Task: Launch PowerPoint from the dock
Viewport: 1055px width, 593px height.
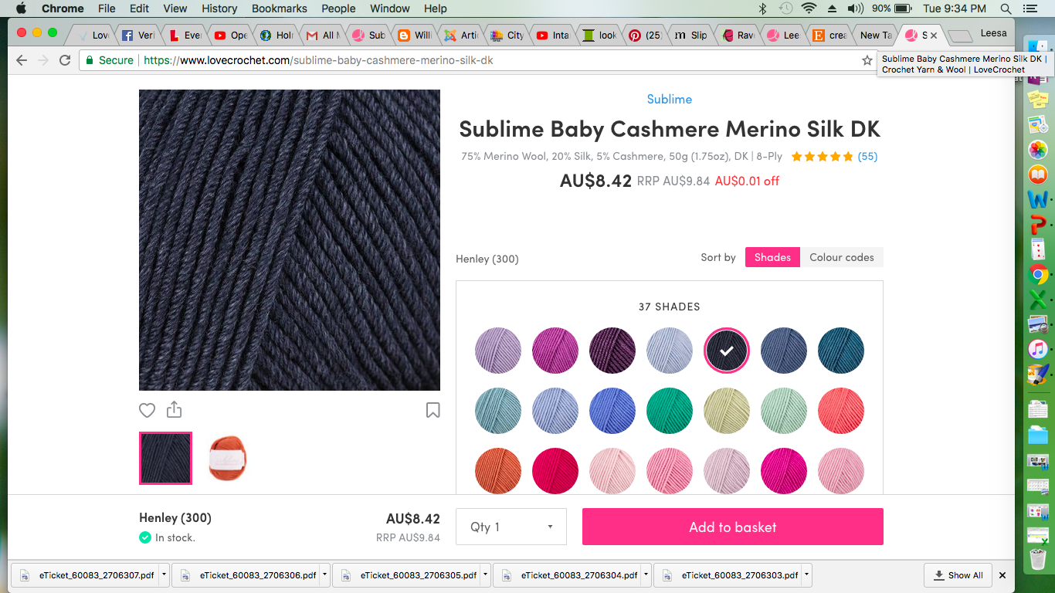Action: click(1038, 225)
